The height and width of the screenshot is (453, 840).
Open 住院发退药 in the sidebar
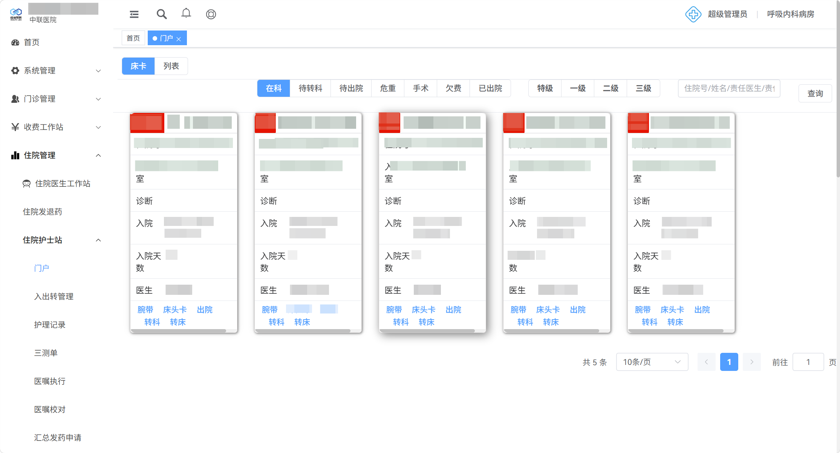coord(42,212)
